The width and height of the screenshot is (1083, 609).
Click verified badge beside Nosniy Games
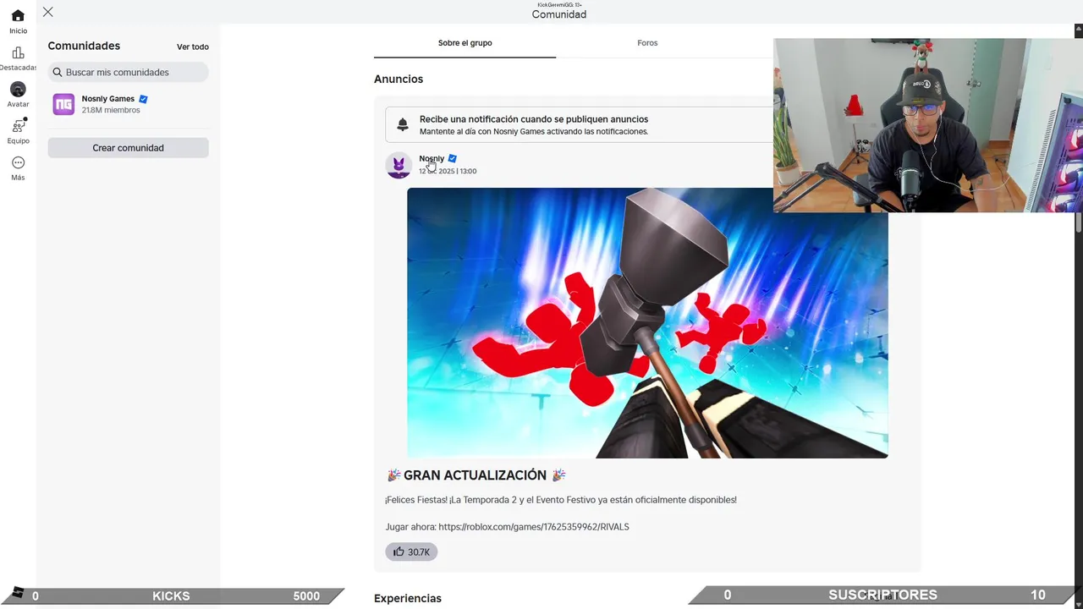click(x=143, y=99)
